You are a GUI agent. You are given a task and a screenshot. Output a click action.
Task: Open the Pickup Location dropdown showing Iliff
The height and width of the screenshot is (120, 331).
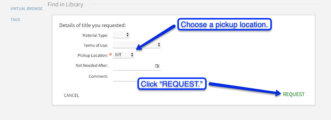pos(123,55)
